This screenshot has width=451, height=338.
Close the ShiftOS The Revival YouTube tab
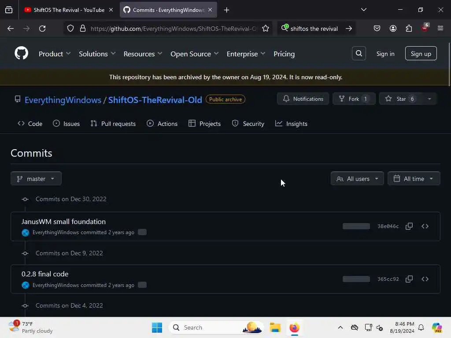pos(111,10)
